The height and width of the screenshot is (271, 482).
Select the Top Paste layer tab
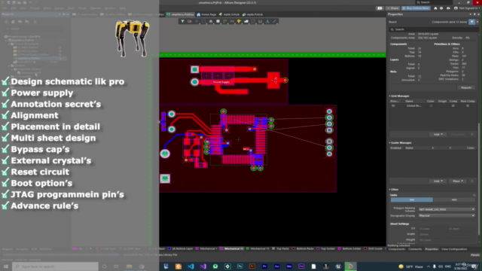281,248
